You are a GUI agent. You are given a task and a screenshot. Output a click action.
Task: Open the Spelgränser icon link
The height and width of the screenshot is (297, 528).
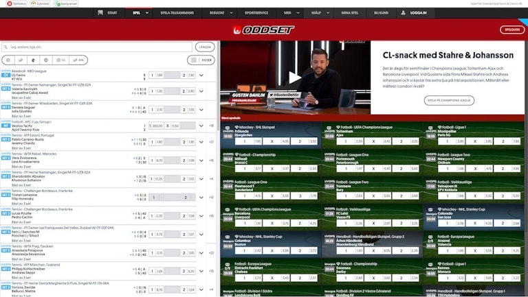click(65, 3)
